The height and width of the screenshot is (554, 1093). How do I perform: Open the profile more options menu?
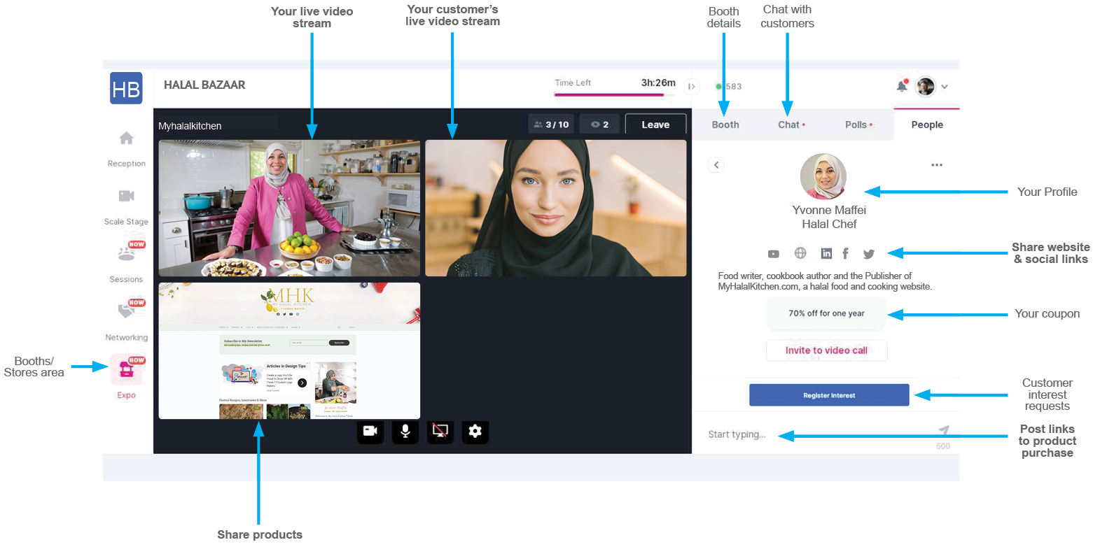tap(937, 165)
